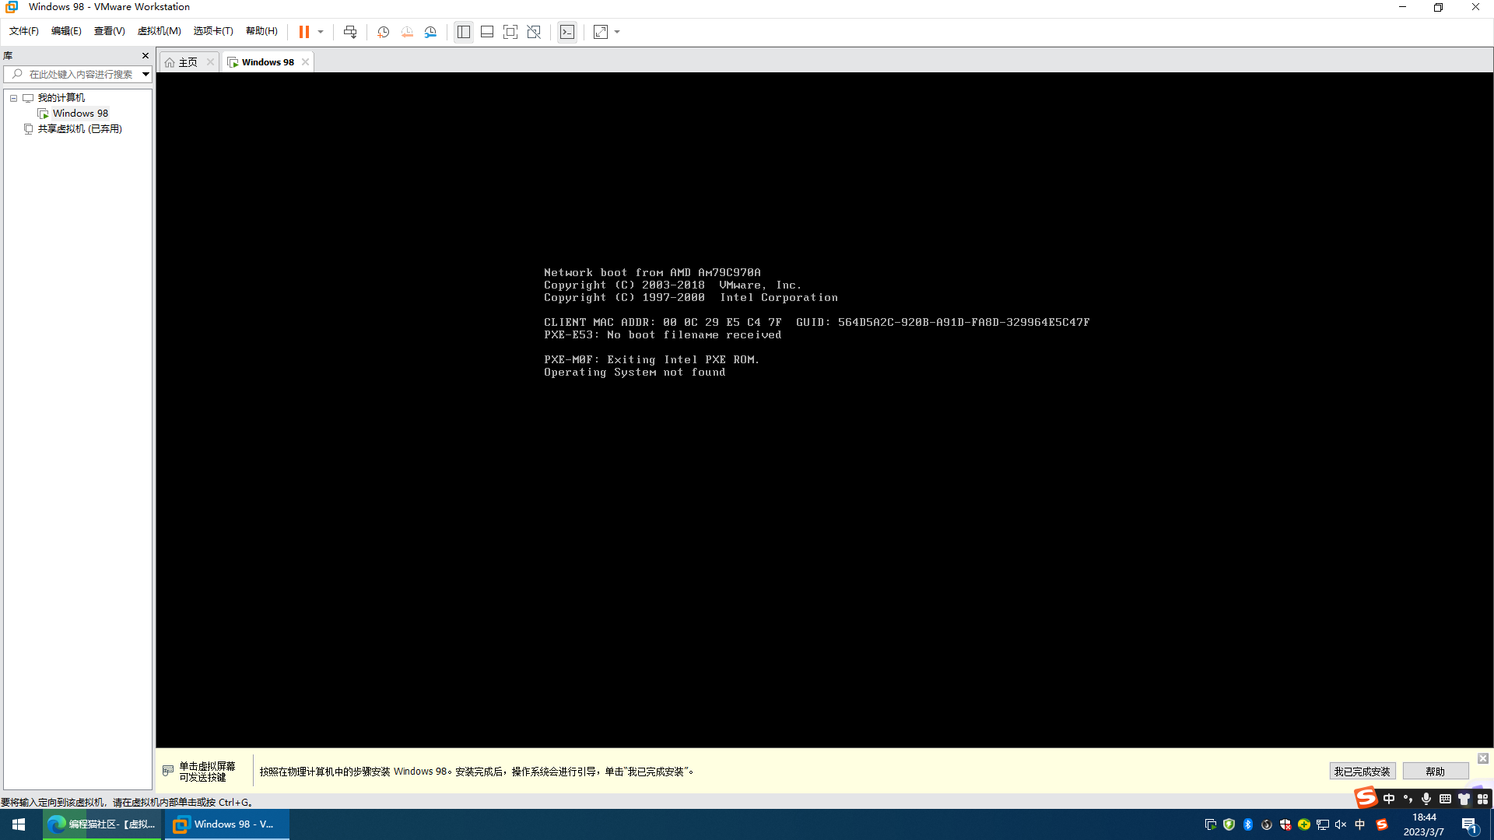This screenshot has height=840, width=1494.
Task: Toggle the console view
Action: point(567,32)
